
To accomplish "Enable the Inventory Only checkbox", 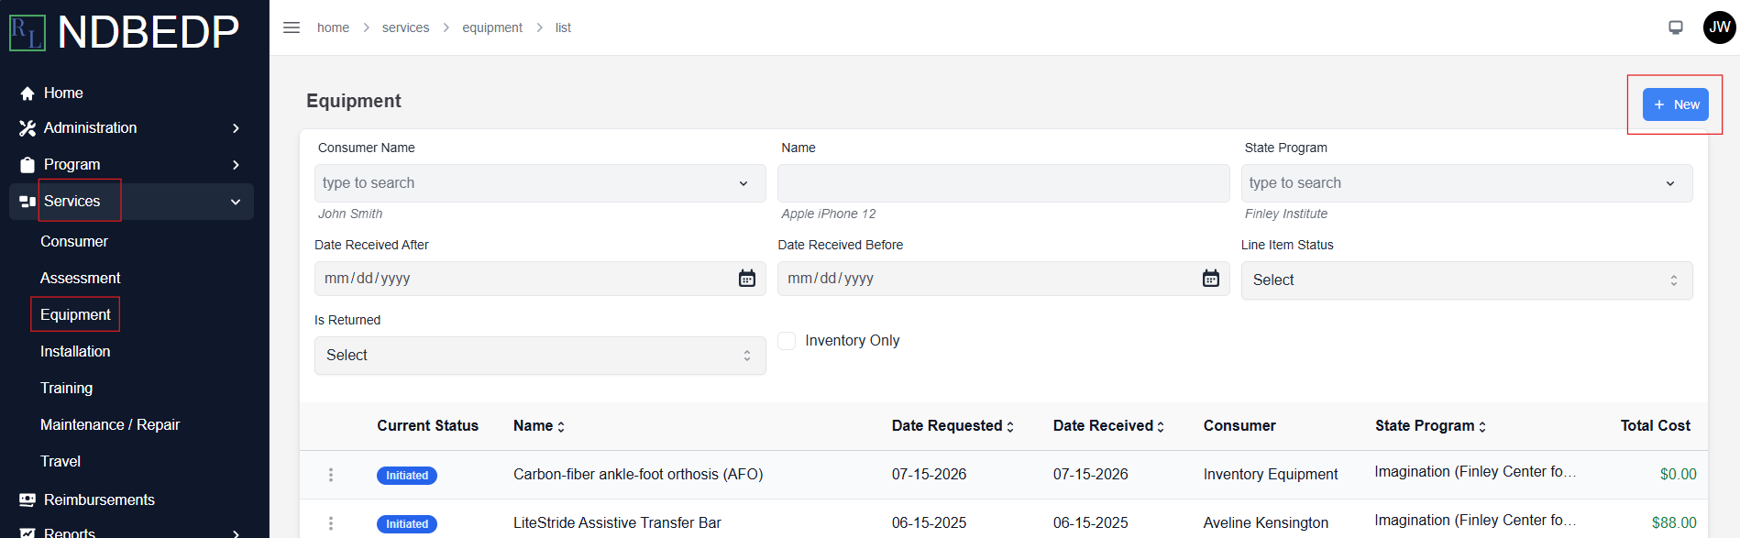I will [787, 341].
